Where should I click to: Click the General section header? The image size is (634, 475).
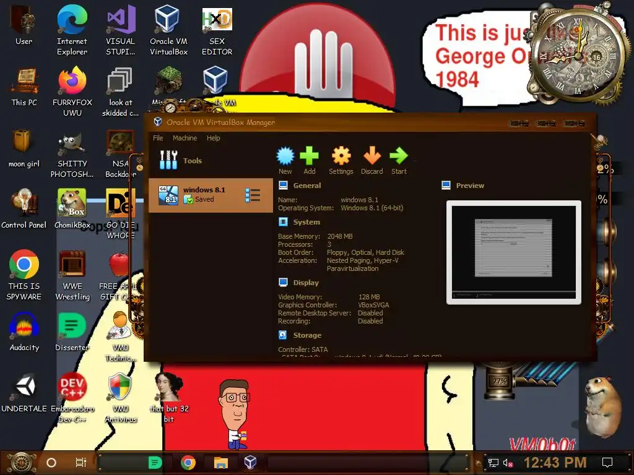pos(307,186)
